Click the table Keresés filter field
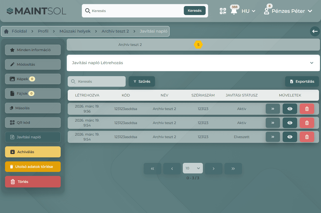Image resolution: width=321 pixels, height=213 pixels. click(x=97, y=81)
